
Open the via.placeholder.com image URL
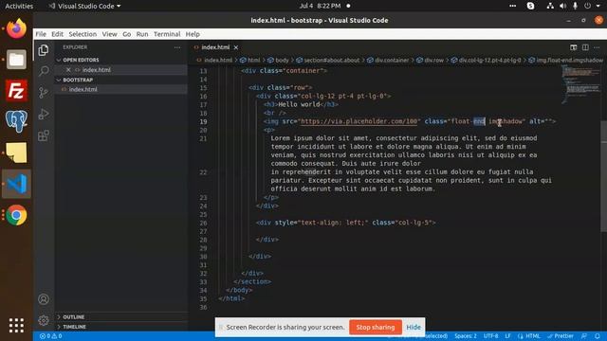click(359, 121)
